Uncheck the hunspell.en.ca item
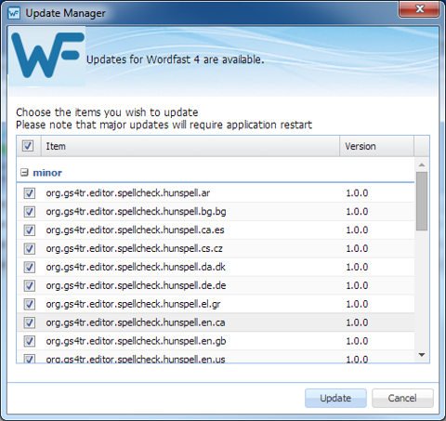This screenshot has height=421, width=446. click(x=30, y=322)
